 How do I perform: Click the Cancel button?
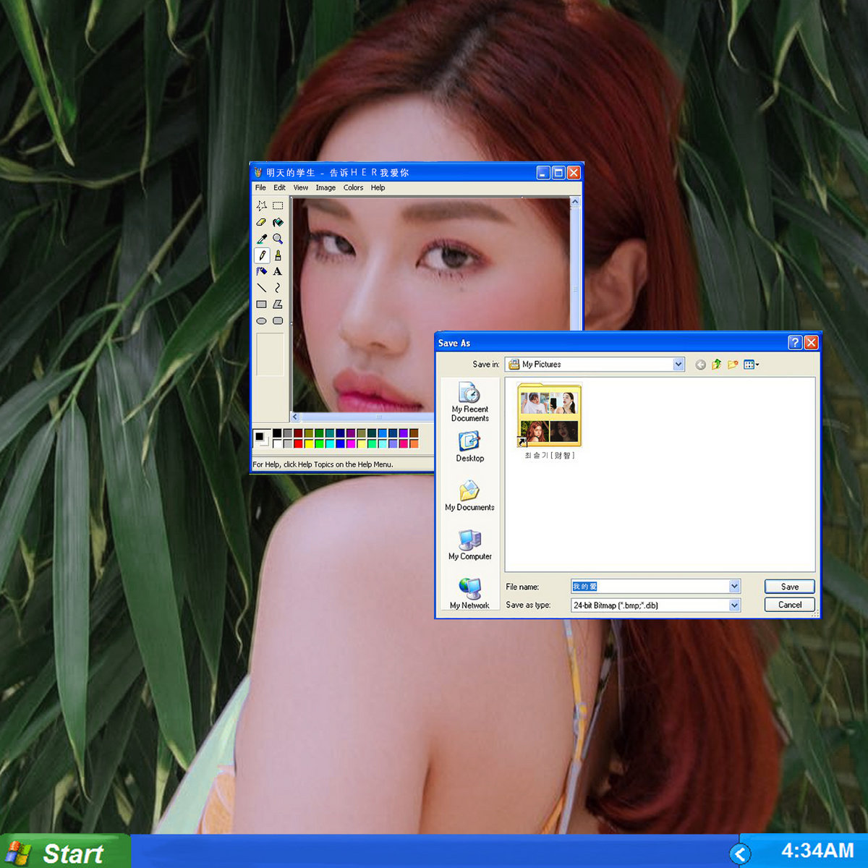pyautogui.click(x=789, y=605)
